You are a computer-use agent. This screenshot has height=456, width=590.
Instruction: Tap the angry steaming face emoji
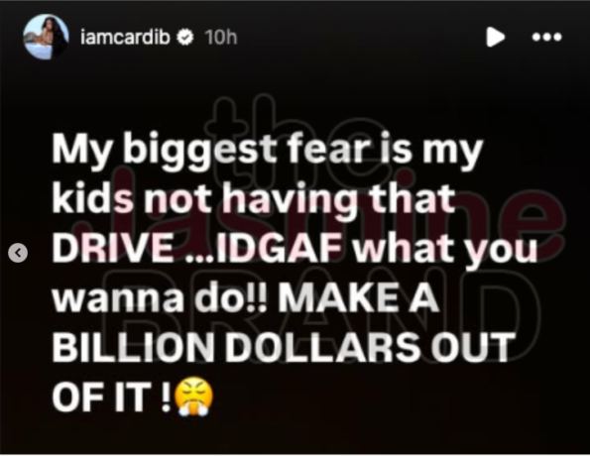194,397
